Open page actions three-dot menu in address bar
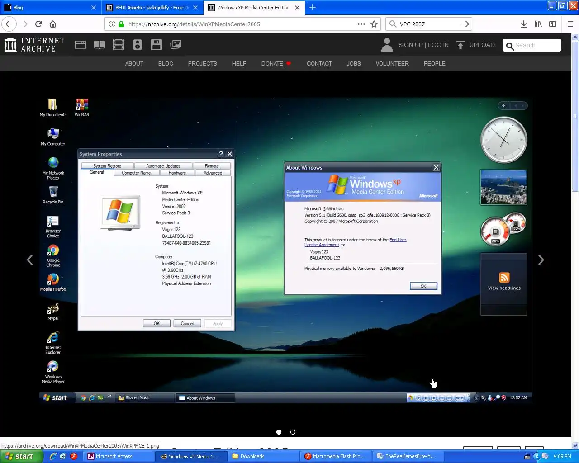Image resolution: width=579 pixels, height=463 pixels. [x=361, y=24]
